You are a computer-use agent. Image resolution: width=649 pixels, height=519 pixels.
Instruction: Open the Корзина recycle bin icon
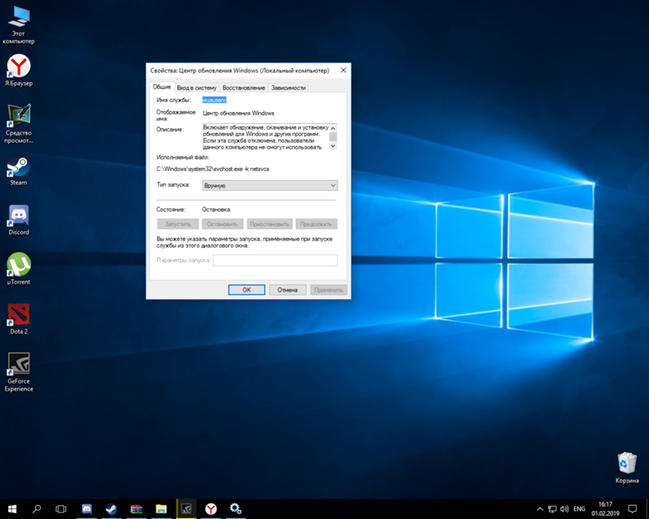click(626, 468)
